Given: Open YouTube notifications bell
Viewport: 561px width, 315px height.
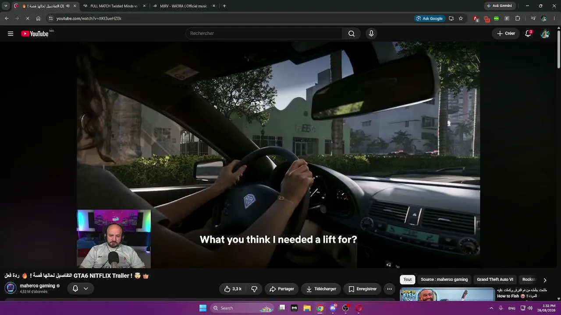Looking at the screenshot, I should pos(528,34).
